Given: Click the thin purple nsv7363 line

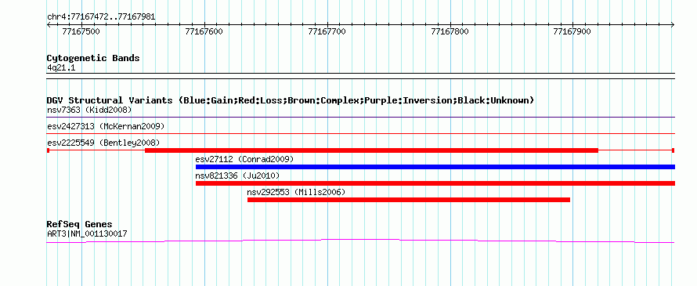Looking at the screenshot, I should [361, 117].
